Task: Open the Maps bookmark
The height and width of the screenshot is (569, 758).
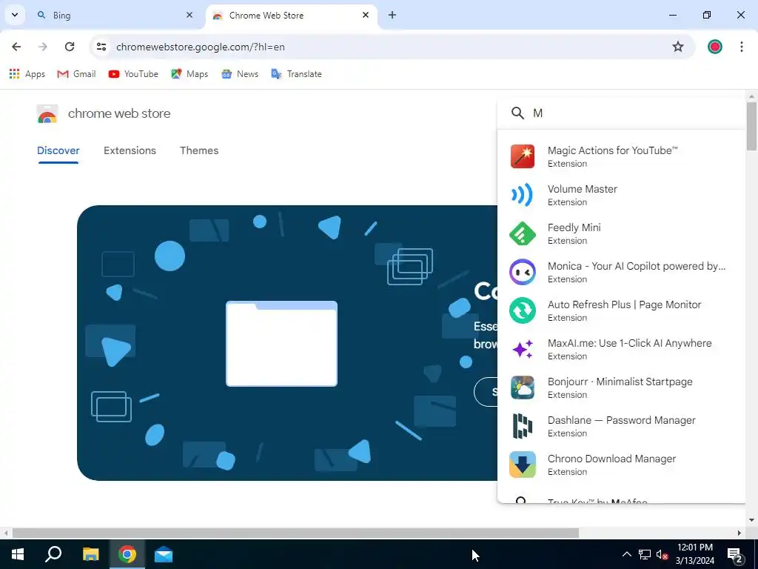Action: (x=189, y=74)
